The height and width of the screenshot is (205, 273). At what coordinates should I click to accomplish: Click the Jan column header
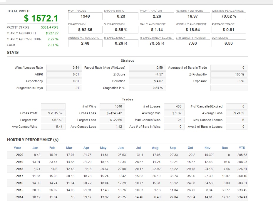click(35, 148)
